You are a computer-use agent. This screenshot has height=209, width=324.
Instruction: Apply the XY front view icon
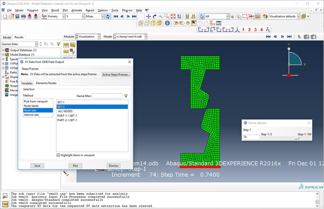[x=200, y=29]
